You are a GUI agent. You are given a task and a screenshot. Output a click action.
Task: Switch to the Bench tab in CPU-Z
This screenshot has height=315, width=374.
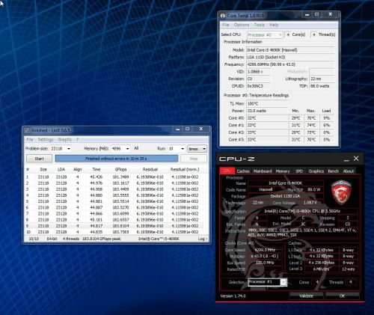pyautogui.click(x=334, y=171)
